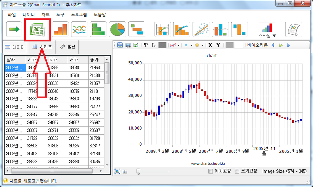Open the 프로그램 menu

pyautogui.click(x=79, y=15)
